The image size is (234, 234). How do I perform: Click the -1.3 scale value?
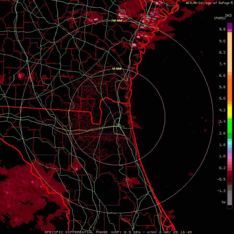coord(221,191)
